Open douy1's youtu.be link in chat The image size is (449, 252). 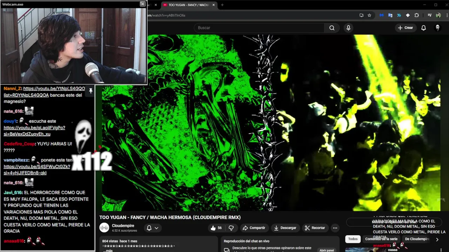(x=34, y=131)
